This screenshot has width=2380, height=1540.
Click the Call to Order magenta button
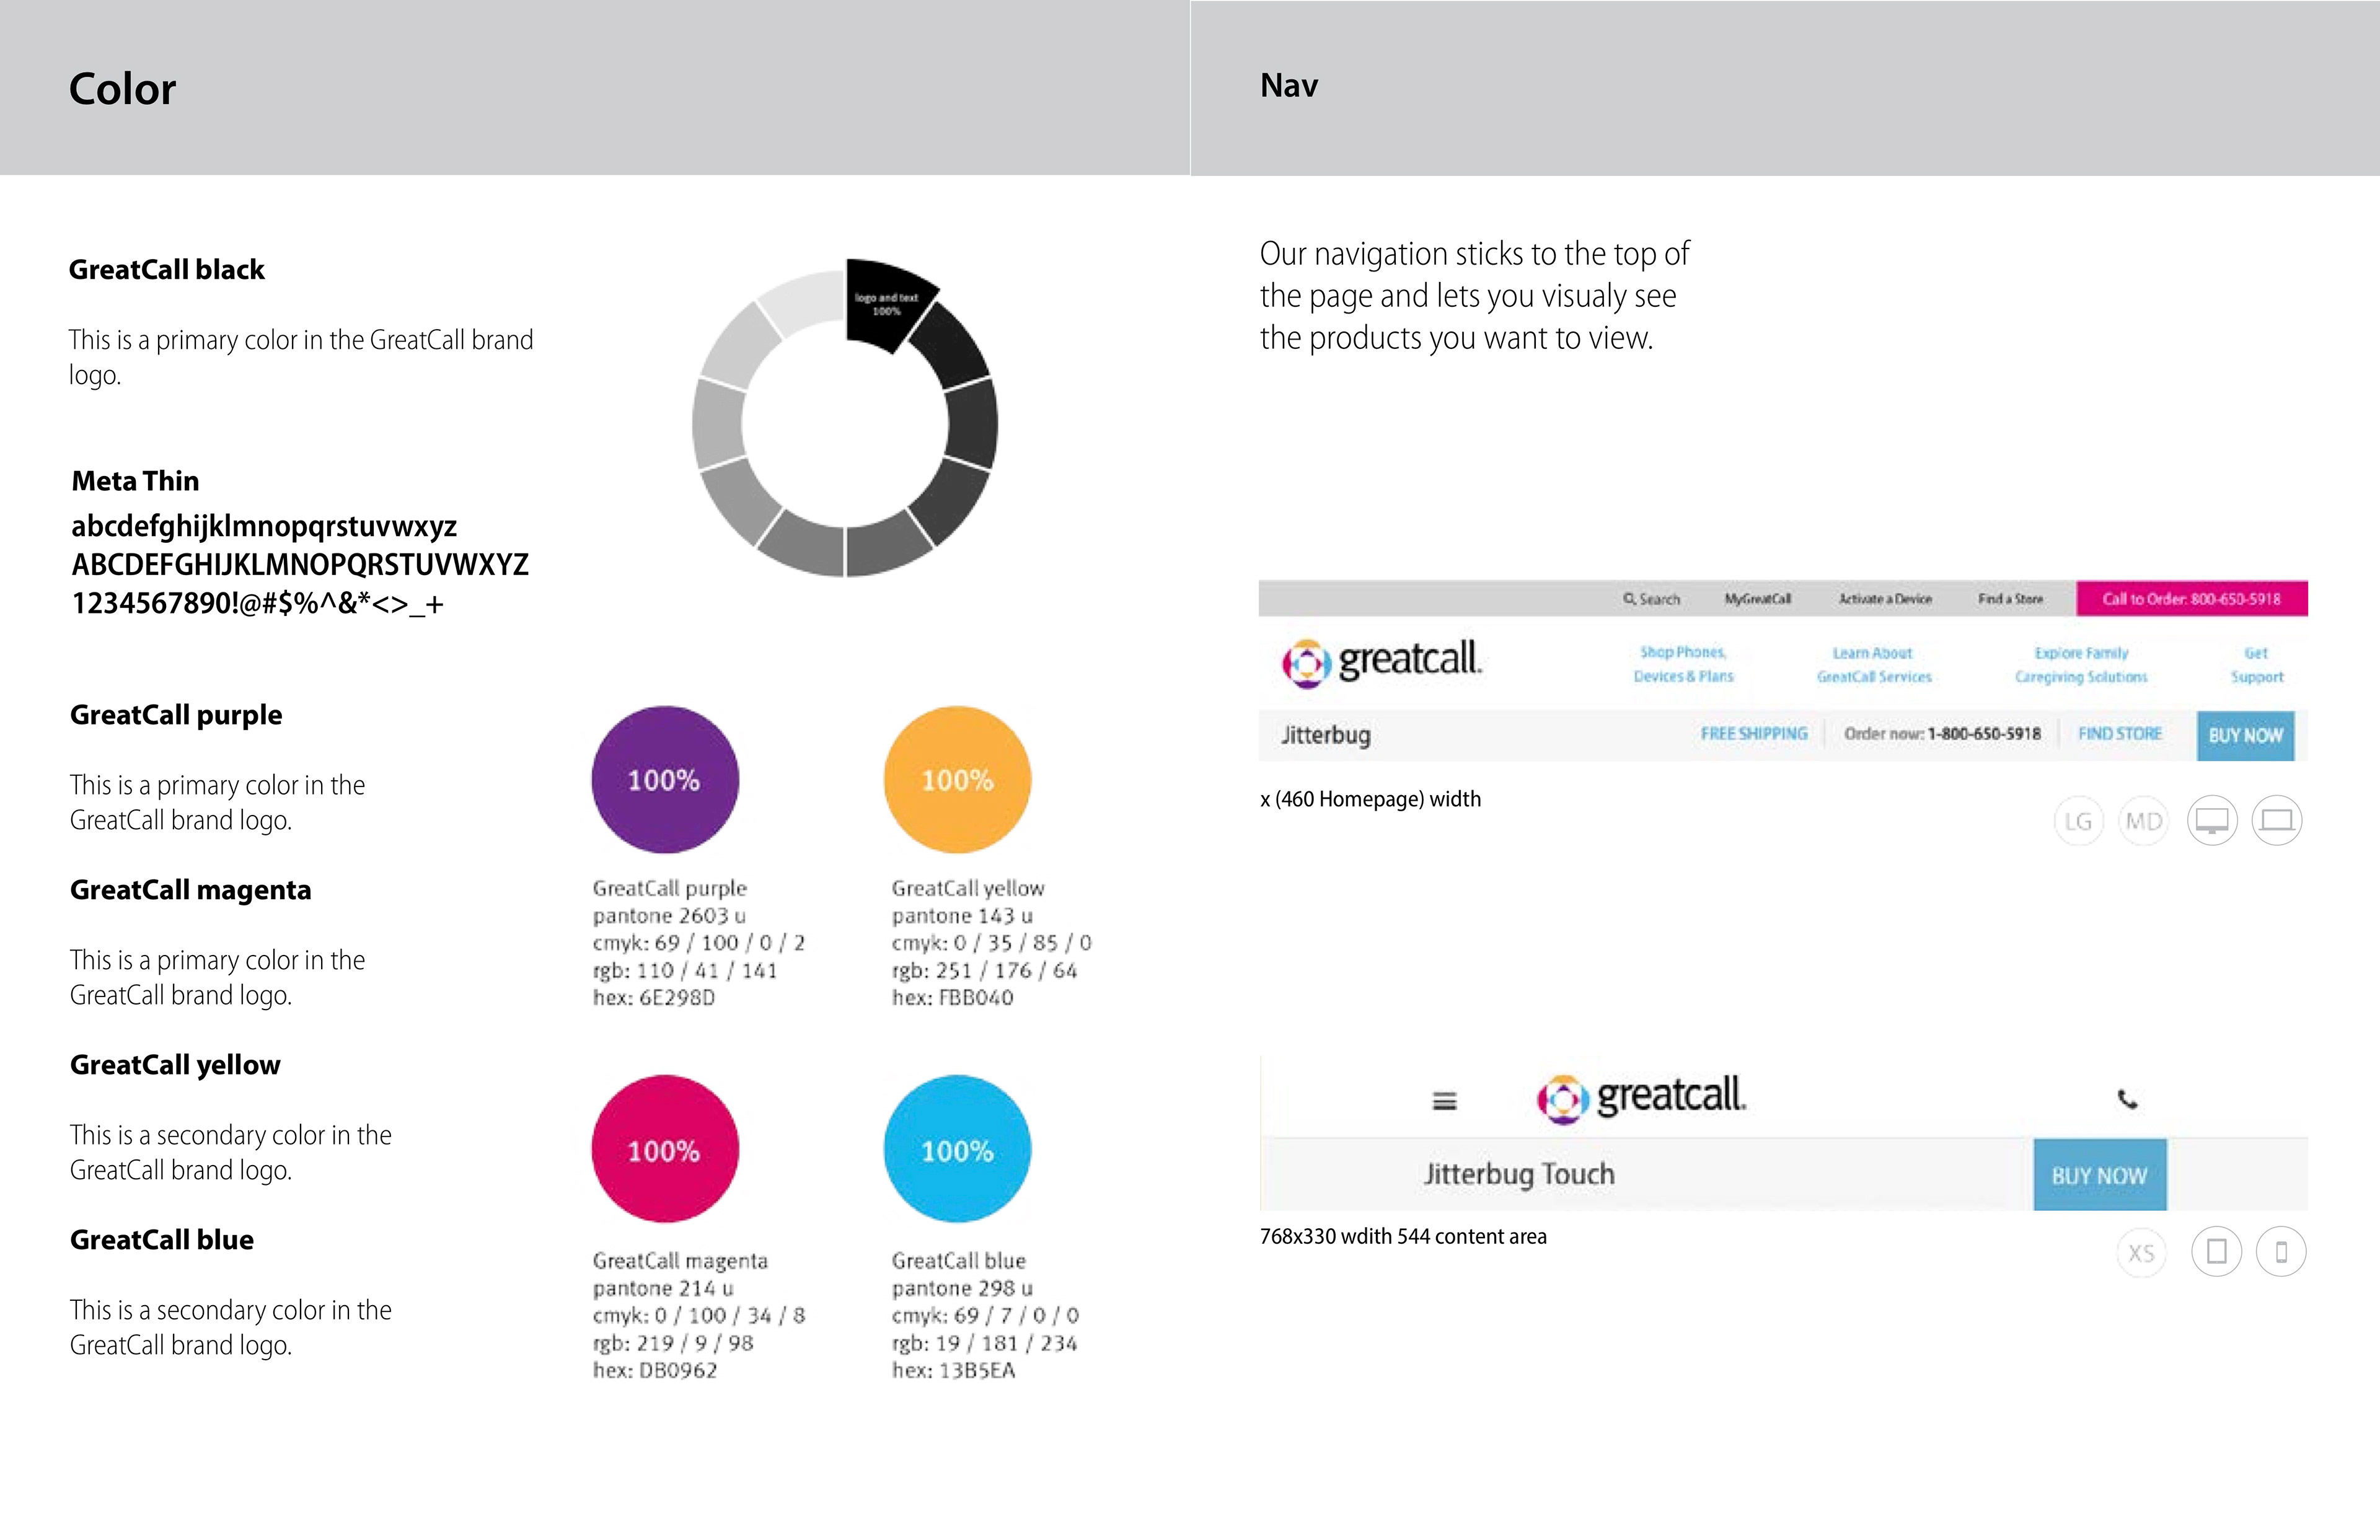pyautogui.click(x=2191, y=599)
